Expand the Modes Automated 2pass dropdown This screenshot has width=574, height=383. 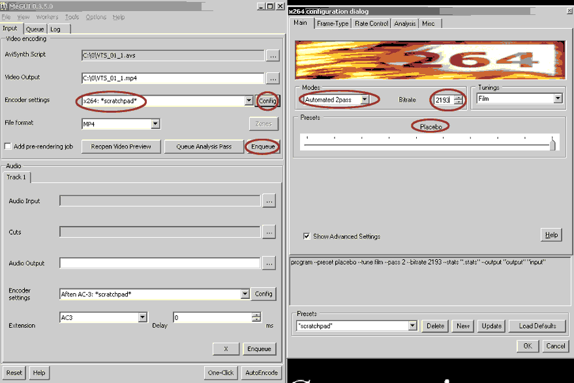tap(364, 100)
